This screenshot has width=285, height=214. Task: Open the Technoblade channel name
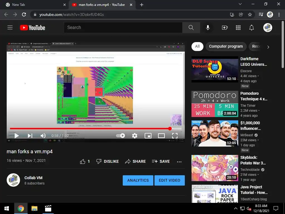click(250, 170)
